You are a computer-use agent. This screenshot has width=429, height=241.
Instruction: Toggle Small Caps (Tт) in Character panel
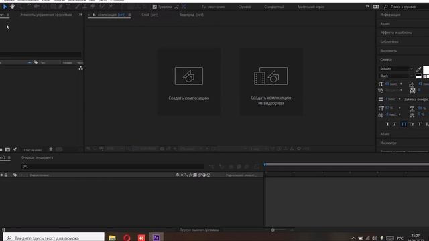[411, 124]
